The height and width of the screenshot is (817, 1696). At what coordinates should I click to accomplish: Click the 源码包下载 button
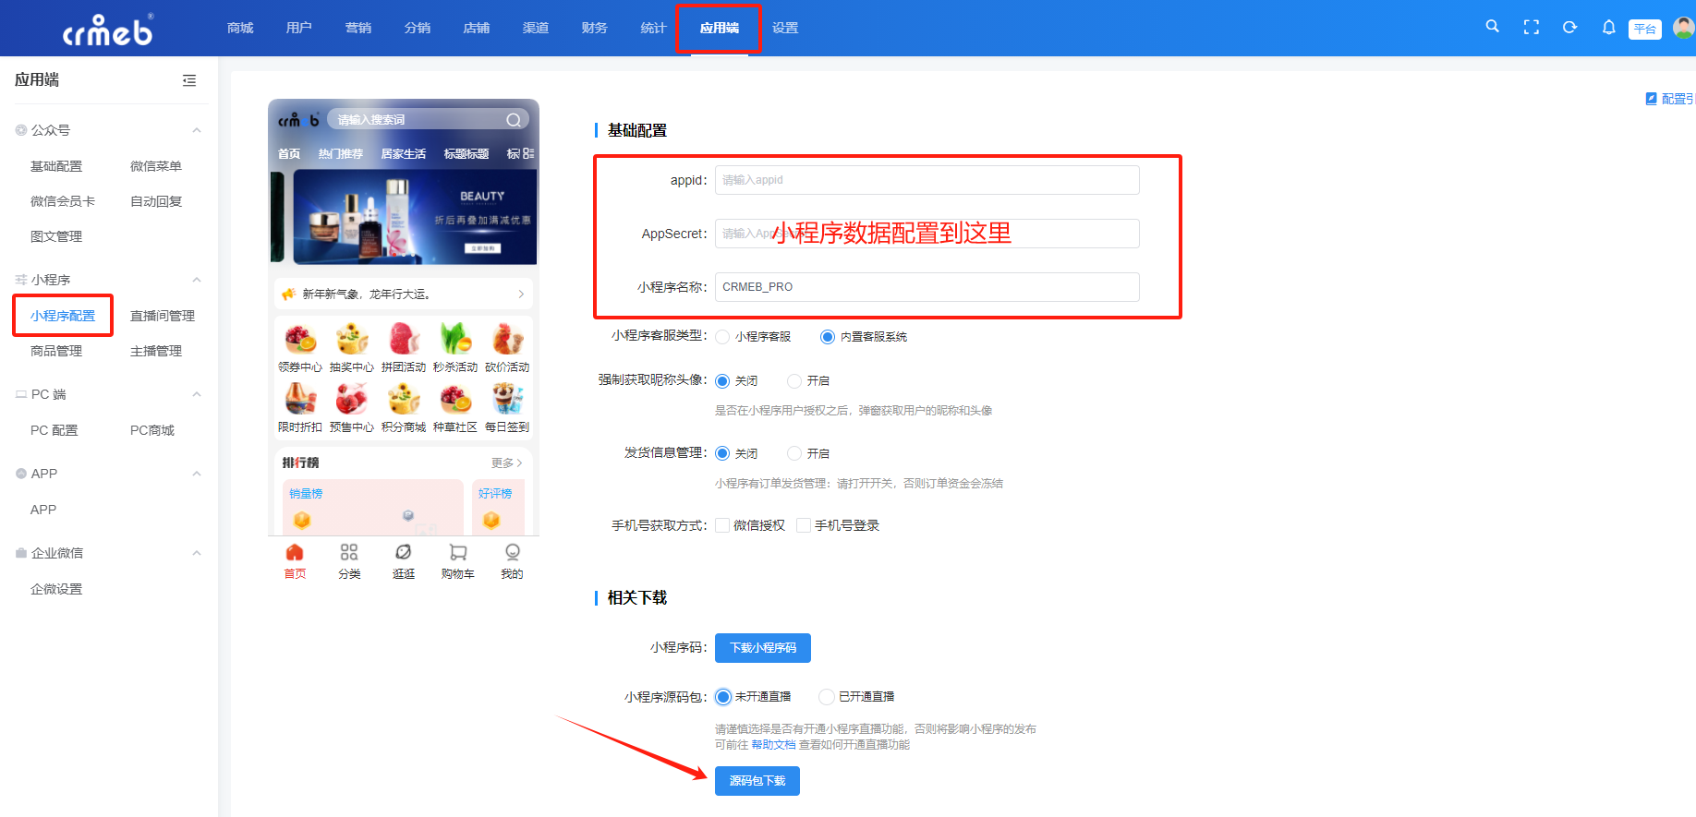(757, 781)
